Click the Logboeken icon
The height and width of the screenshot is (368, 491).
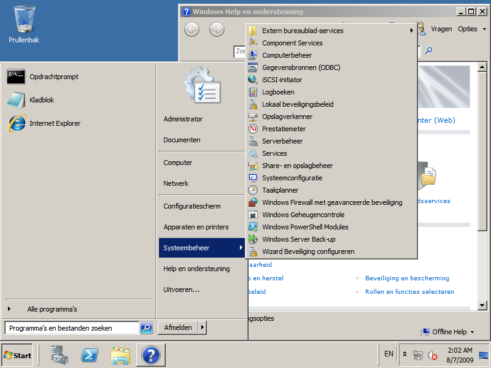tap(253, 92)
